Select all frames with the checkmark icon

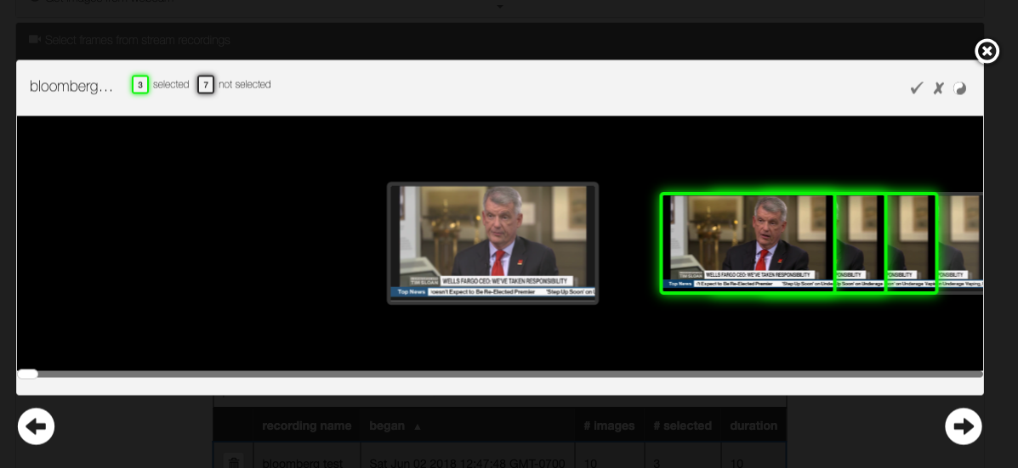click(x=916, y=88)
